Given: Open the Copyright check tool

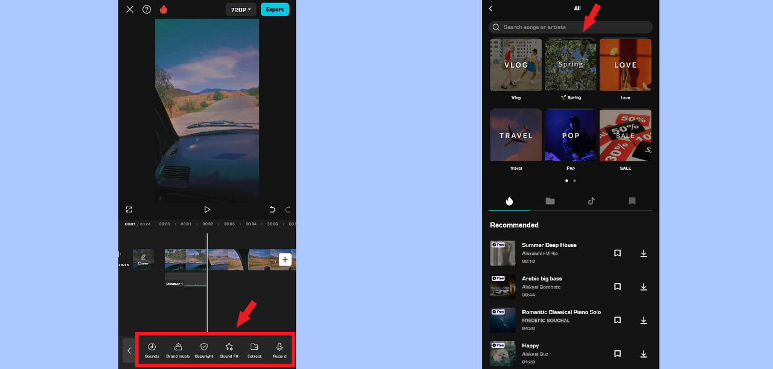Looking at the screenshot, I should pos(204,350).
